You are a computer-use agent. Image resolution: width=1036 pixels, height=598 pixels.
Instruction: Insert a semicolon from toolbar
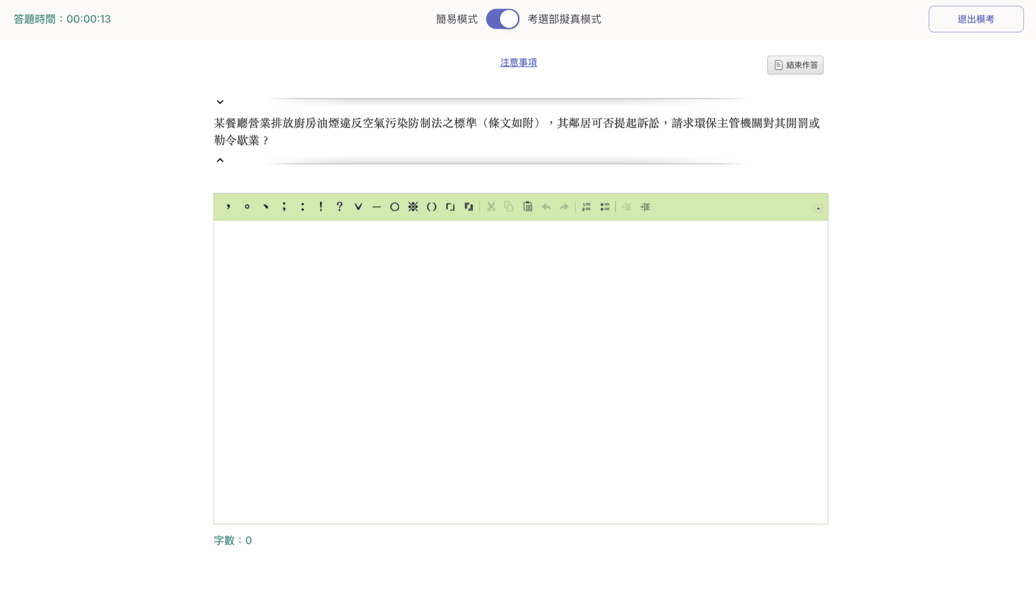[284, 207]
